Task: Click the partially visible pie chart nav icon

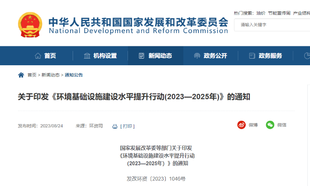Action: tap(307, 56)
